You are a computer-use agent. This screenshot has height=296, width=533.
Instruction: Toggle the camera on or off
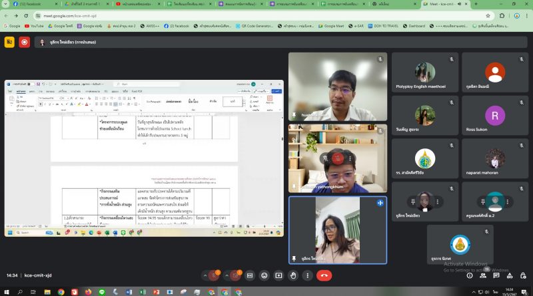235,275
